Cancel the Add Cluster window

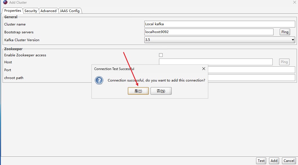pos(289,161)
